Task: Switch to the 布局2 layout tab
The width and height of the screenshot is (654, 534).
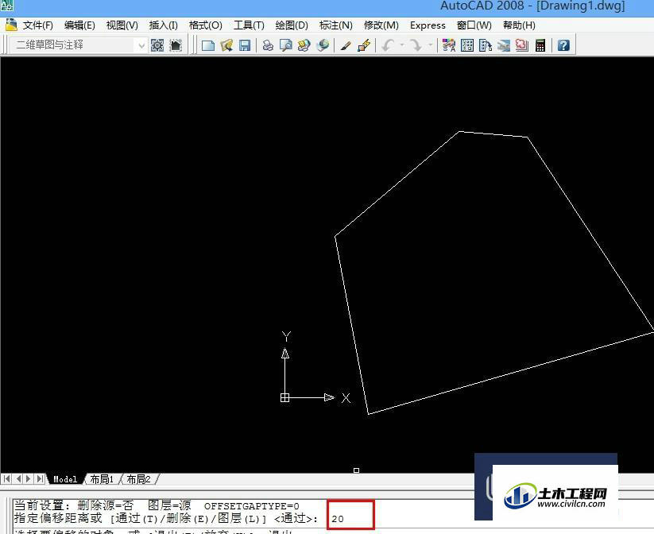Action: pyautogui.click(x=138, y=479)
